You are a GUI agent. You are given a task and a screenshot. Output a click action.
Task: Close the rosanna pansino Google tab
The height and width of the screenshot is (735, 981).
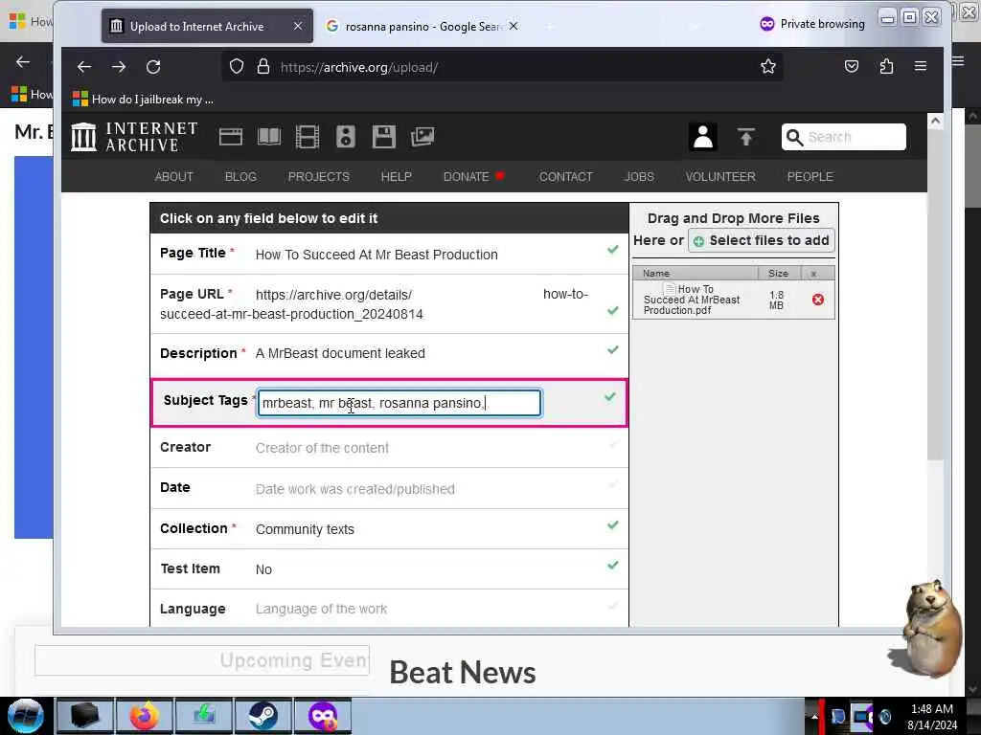(513, 26)
